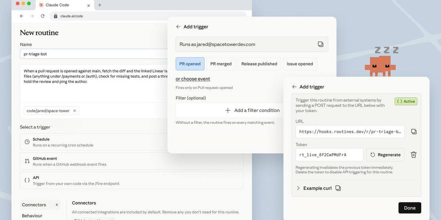This screenshot has height=220, width=441.
Task: Click the Fires only on Pull request: opened text
Action: pyautogui.click(x=204, y=88)
